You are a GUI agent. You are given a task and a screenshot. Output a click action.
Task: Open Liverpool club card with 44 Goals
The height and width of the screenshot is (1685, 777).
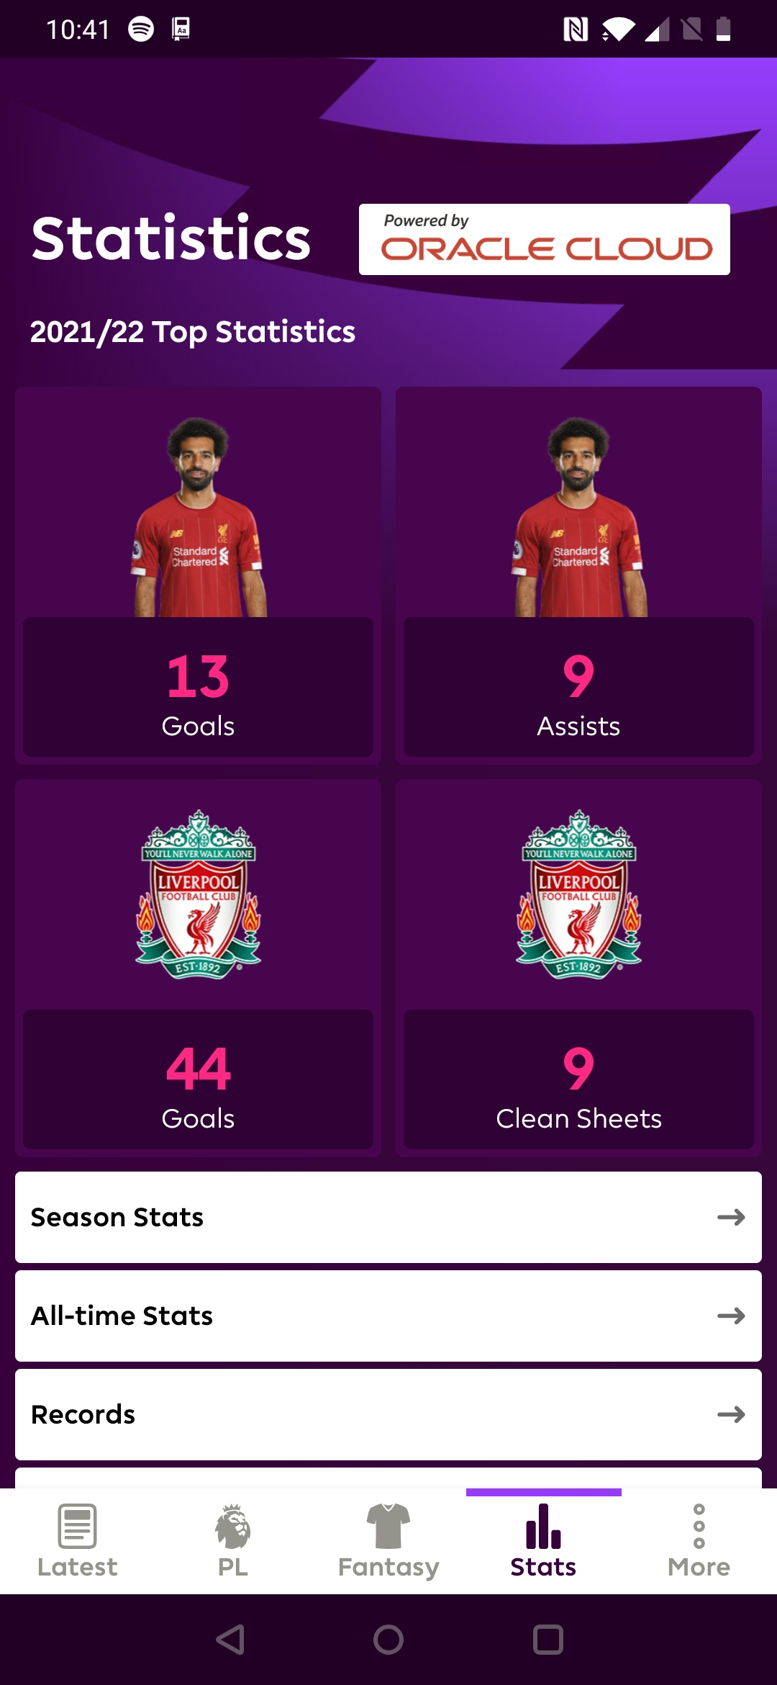tap(198, 967)
